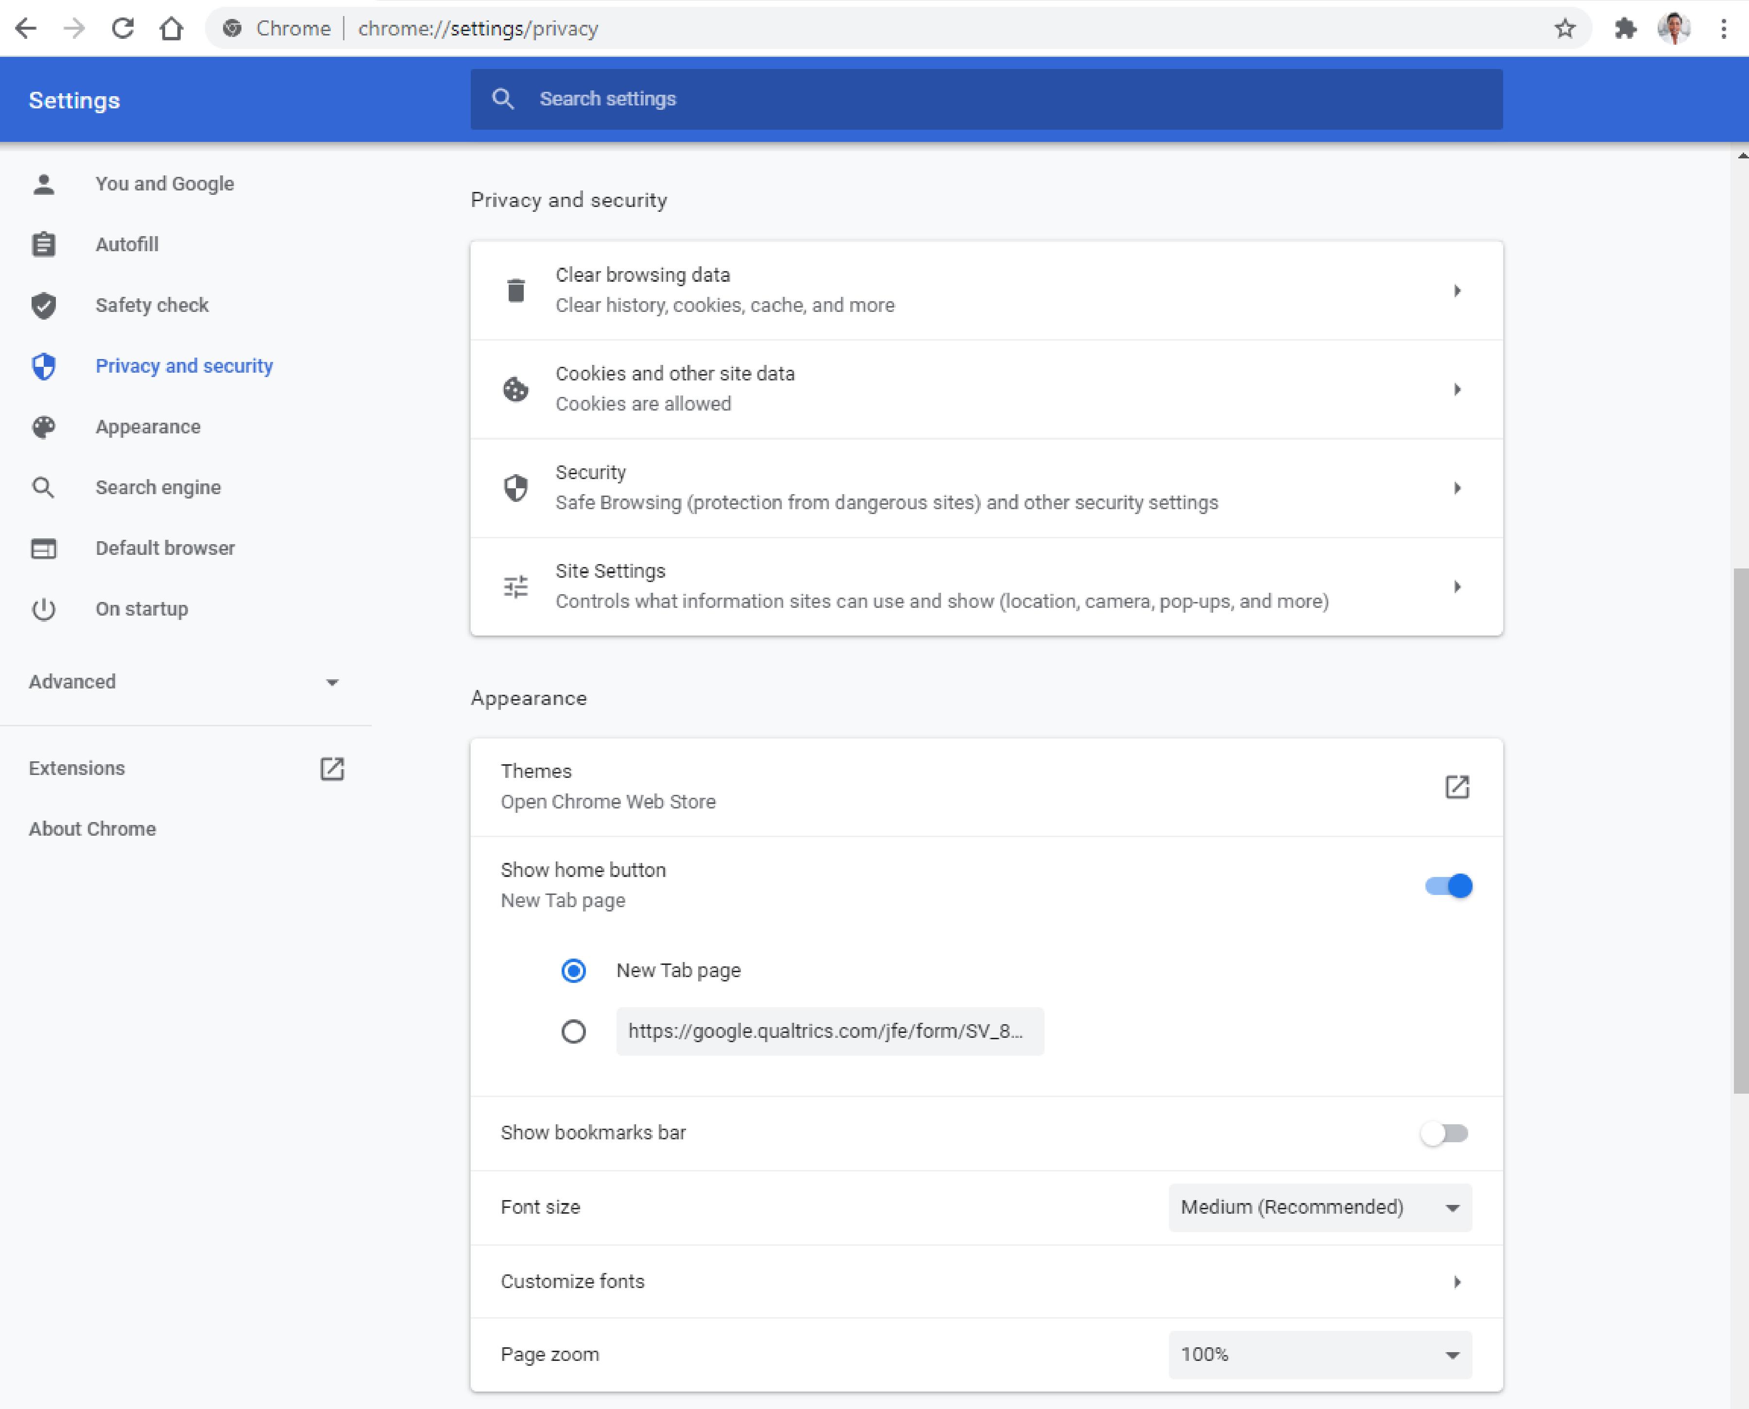
Task: Go to Safety check section
Action: 152,305
